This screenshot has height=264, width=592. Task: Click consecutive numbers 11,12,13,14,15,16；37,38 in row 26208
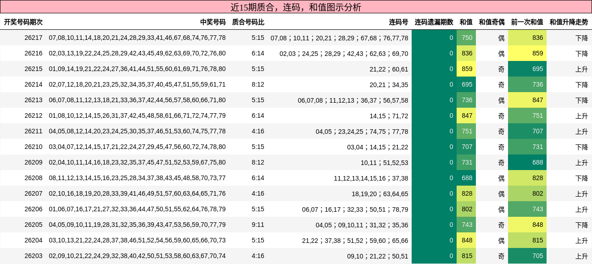371,178
